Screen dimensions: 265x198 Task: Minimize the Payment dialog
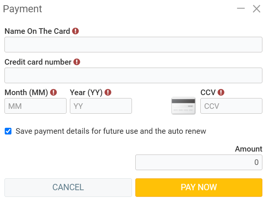pyautogui.click(x=241, y=9)
